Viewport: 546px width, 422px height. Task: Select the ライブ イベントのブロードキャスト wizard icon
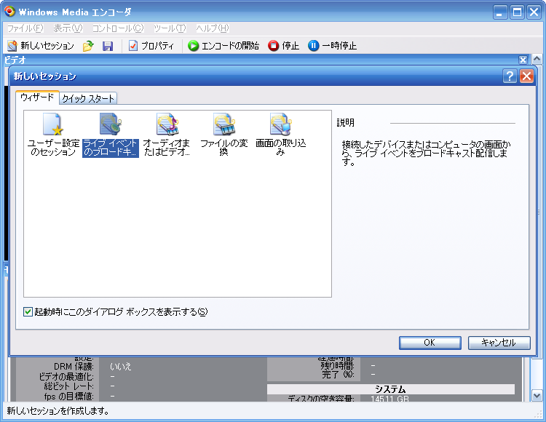(110, 126)
